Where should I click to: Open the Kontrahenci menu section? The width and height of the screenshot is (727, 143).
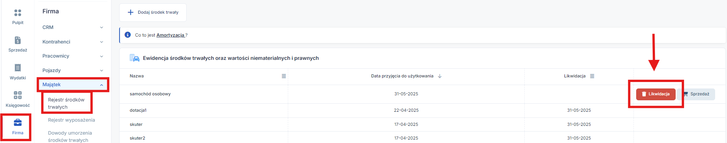[73, 42]
